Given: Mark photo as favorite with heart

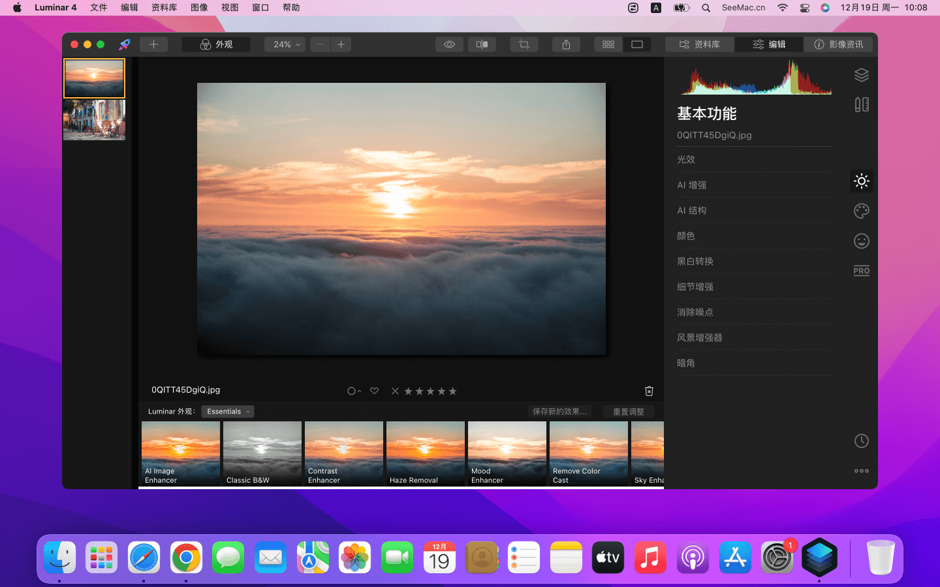Looking at the screenshot, I should 374,391.
